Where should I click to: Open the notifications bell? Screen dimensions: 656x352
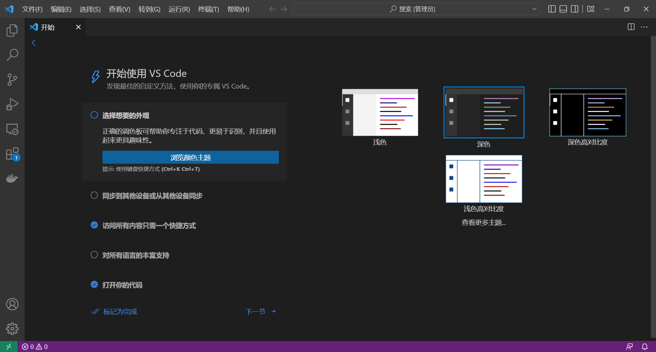click(645, 347)
